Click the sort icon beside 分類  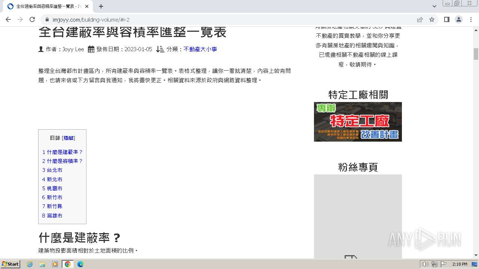click(160, 49)
